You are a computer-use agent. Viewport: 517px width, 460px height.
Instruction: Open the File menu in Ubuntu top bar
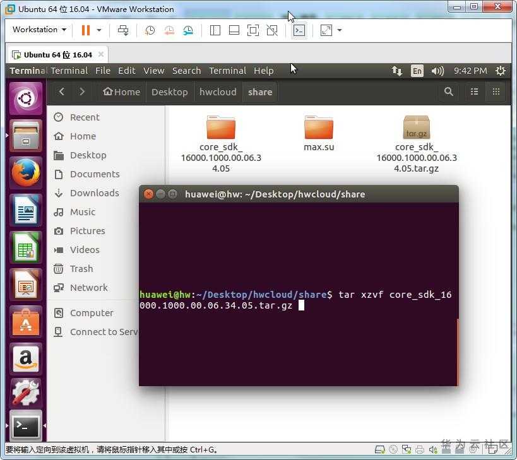click(103, 71)
